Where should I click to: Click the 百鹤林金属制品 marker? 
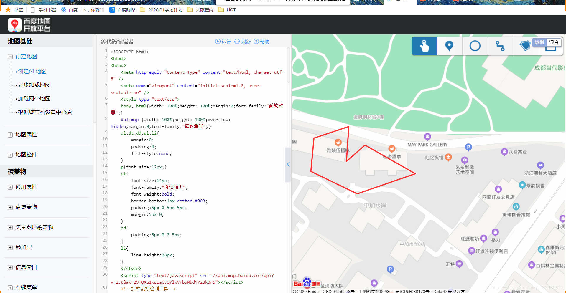(532, 265)
